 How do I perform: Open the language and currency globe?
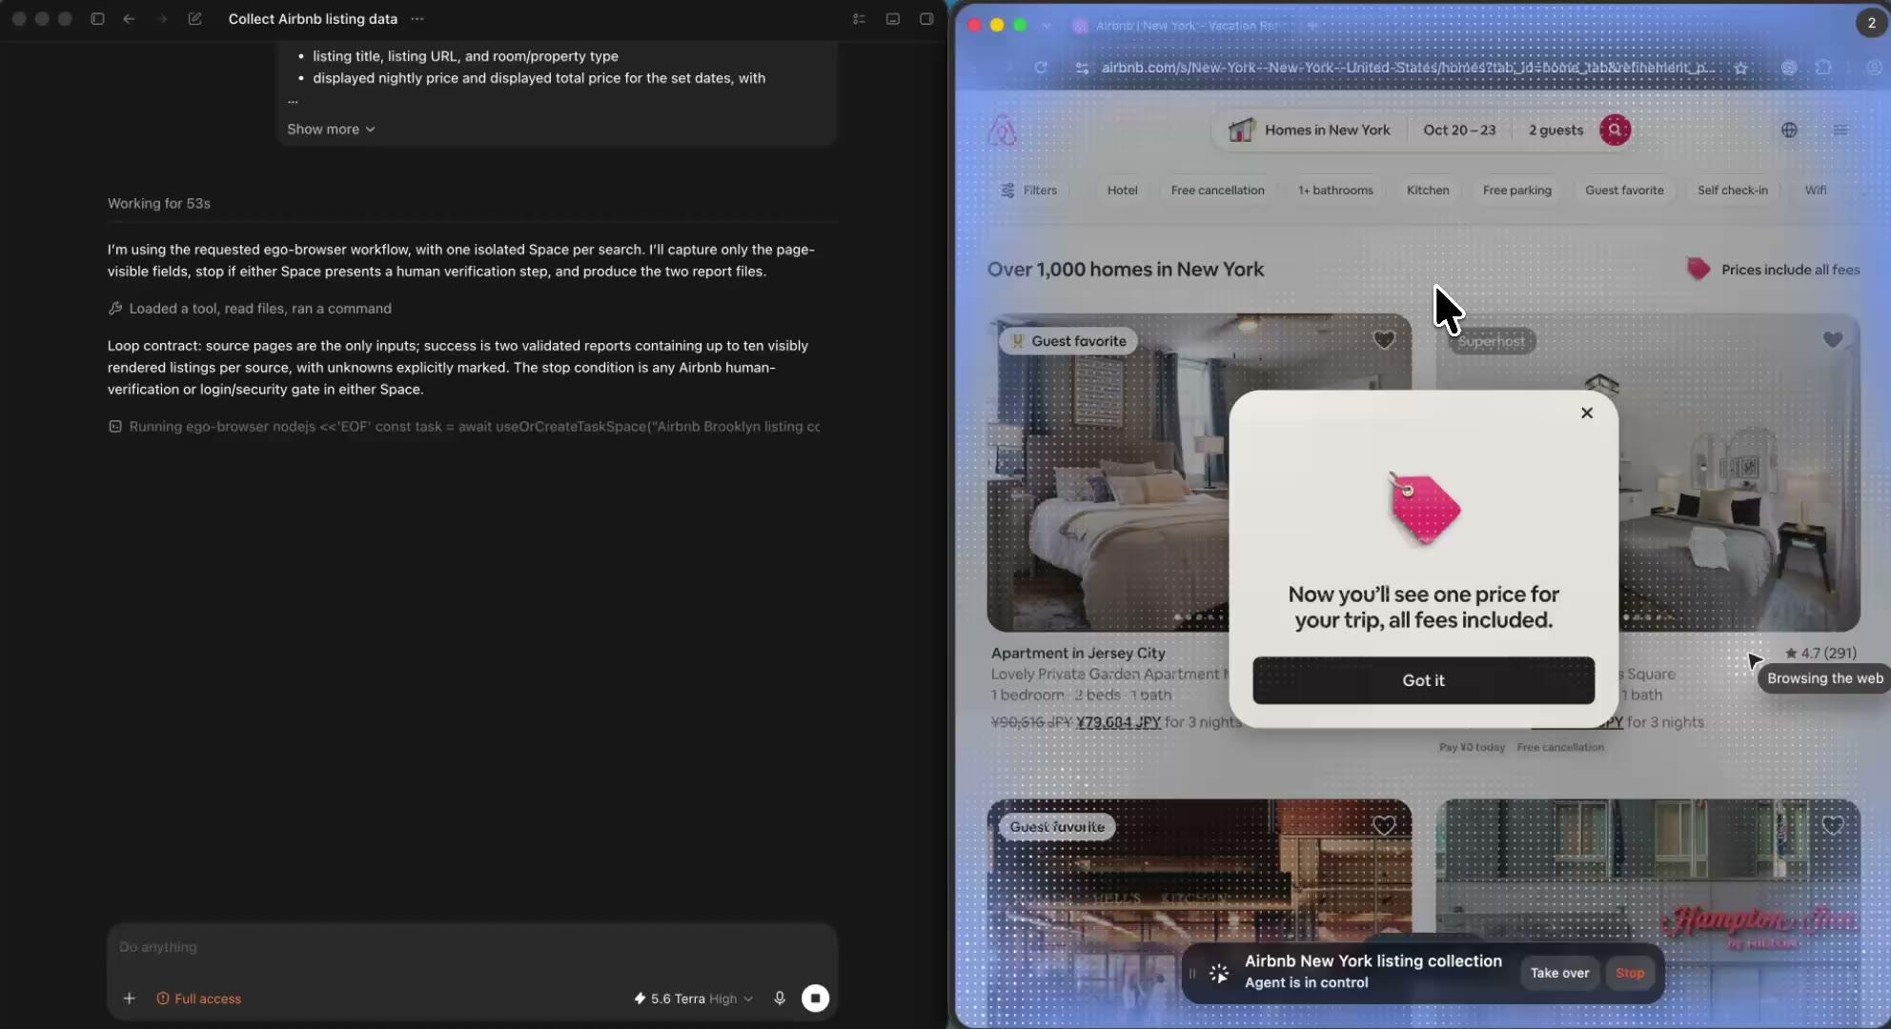click(1789, 131)
